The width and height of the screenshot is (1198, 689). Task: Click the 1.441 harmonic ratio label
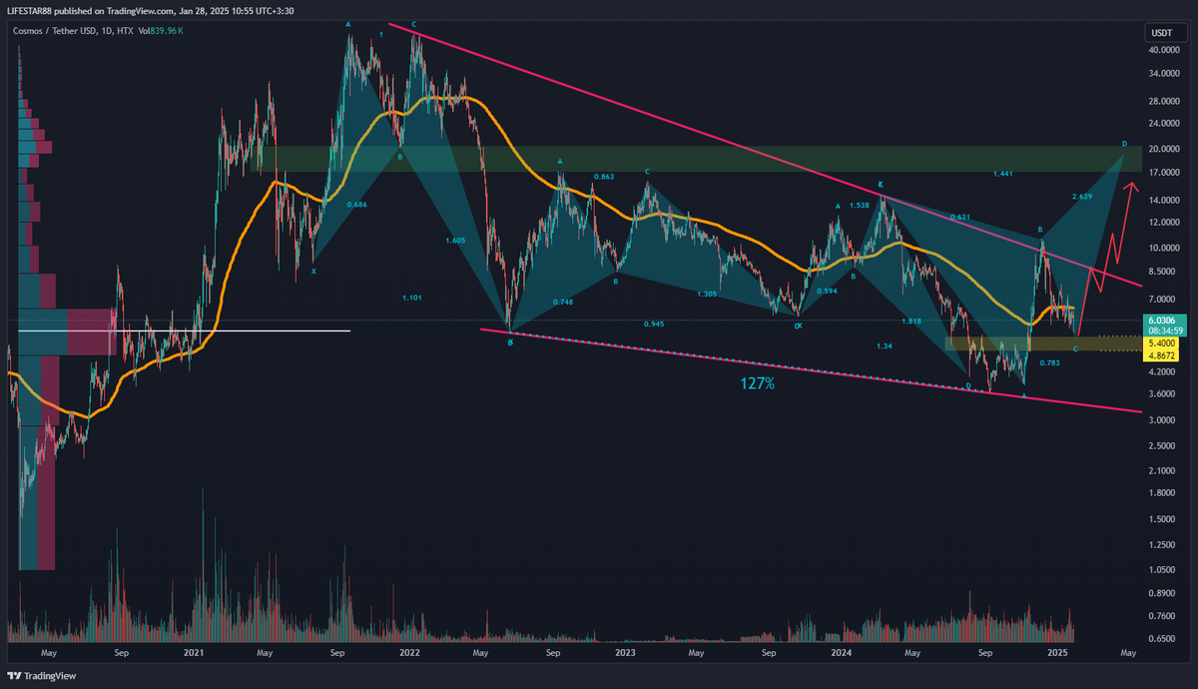pyautogui.click(x=1003, y=174)
